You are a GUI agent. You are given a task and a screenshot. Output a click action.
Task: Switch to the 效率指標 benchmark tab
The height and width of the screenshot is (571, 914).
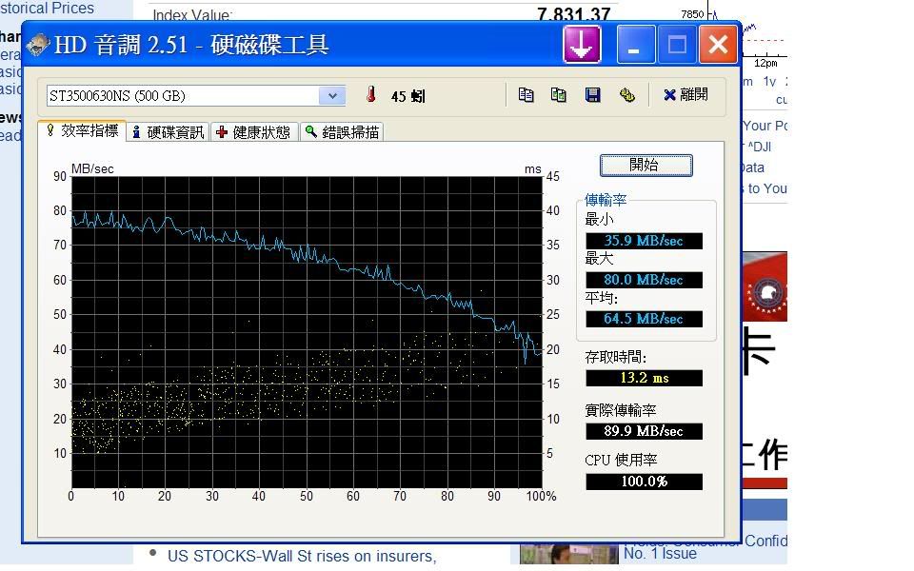click(x=82, y=131)
